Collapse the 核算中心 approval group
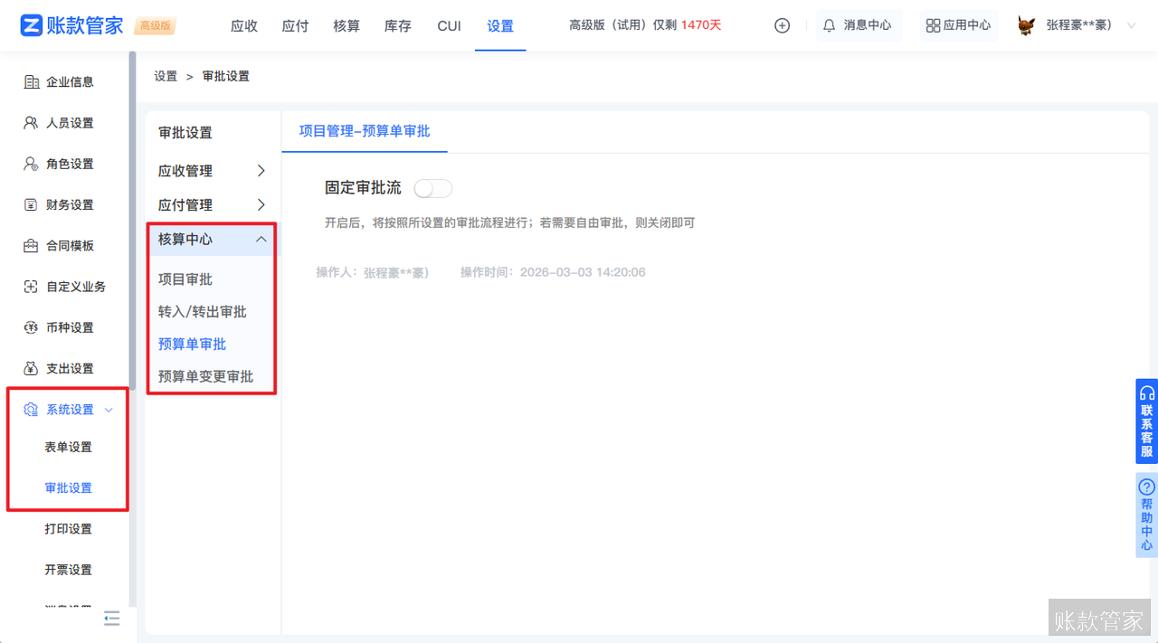Viewport: 1158px width, 643px height. [261, 239]
